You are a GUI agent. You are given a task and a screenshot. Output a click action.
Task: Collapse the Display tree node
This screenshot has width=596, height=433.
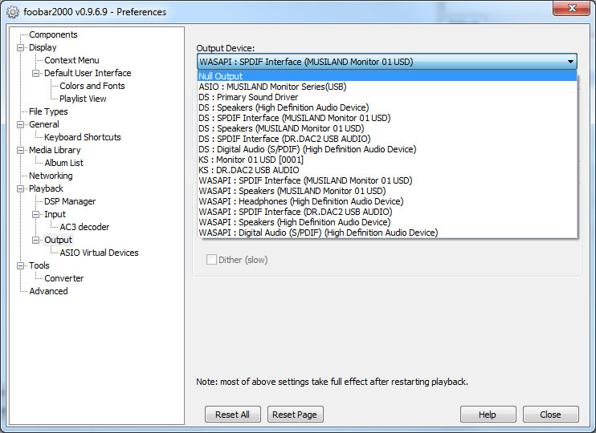[21, 47]
